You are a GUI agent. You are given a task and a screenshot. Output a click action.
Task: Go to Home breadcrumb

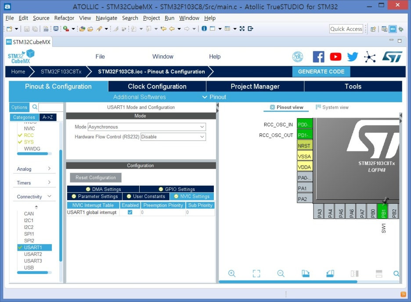point(18,72)
